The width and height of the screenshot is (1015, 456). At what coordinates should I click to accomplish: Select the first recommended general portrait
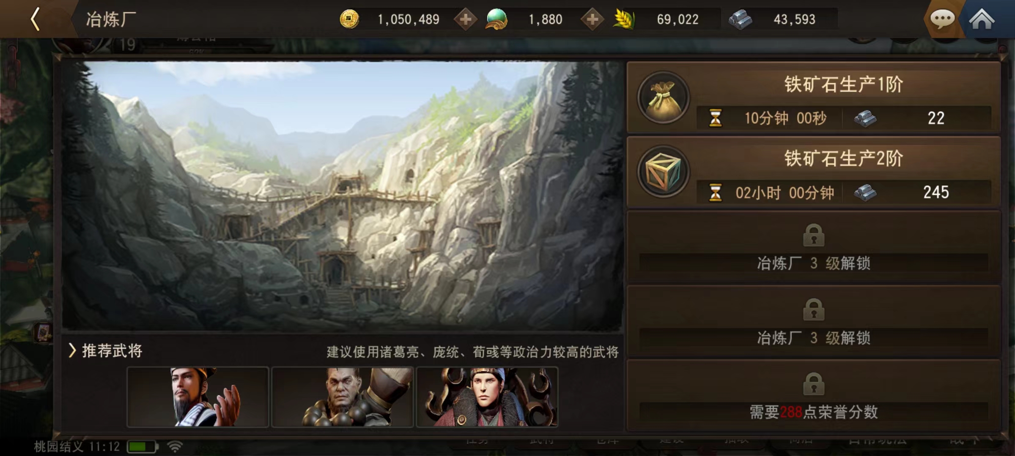[198, 397]
